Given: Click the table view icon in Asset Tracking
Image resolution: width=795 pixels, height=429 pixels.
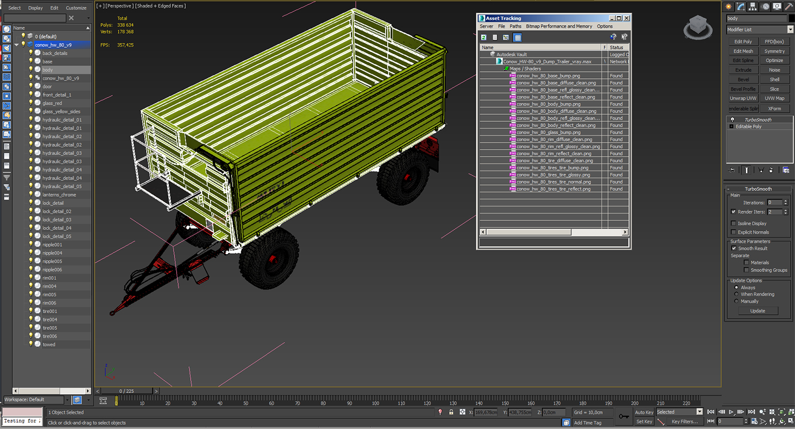Looking at the screenshot, I should tap(517, 38).
